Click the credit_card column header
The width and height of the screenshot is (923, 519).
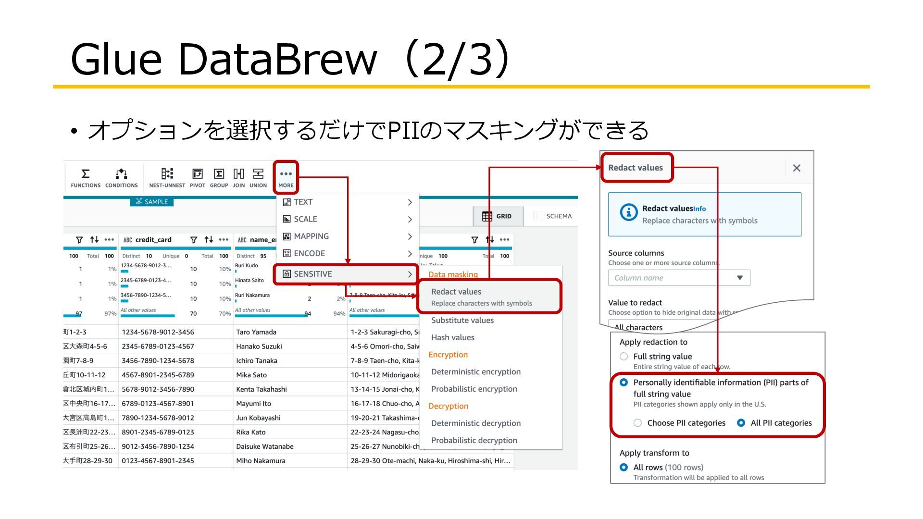pos(153,240)
